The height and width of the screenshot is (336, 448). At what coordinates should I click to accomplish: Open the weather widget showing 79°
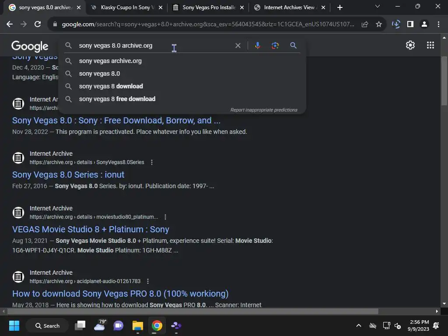point(100,325)
